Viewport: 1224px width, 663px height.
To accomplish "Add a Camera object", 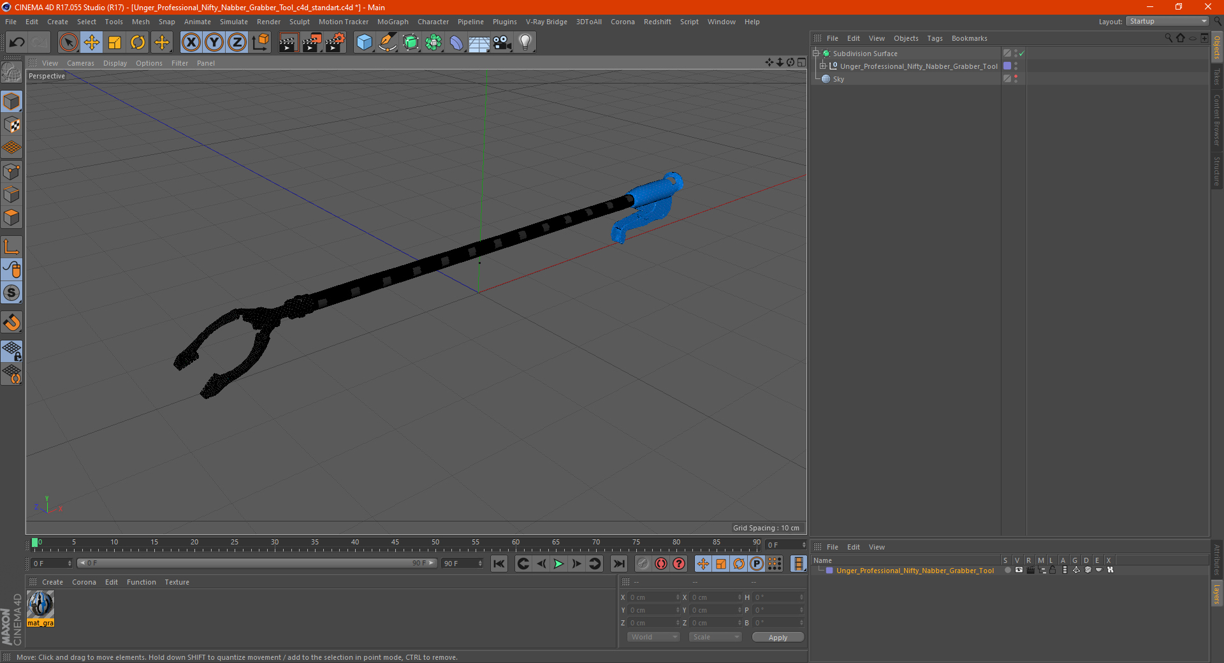I will (502, 43).
